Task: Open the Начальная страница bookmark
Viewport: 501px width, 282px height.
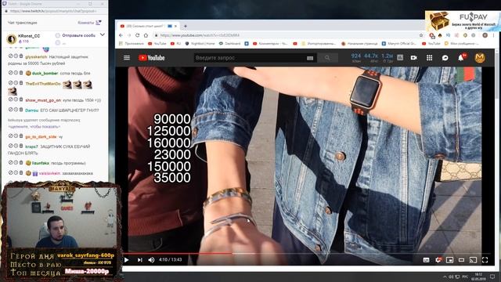Action: tap(359, 44)
